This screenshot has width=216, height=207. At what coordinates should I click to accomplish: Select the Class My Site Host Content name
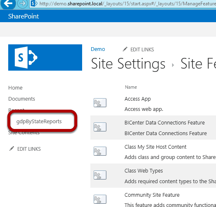(155, 147)
